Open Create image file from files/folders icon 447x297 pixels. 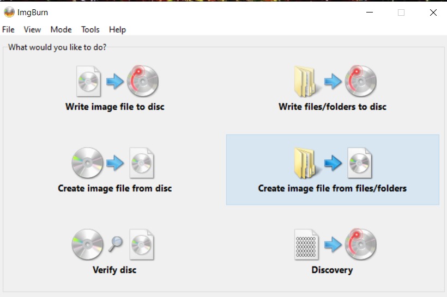pos(333,163)
